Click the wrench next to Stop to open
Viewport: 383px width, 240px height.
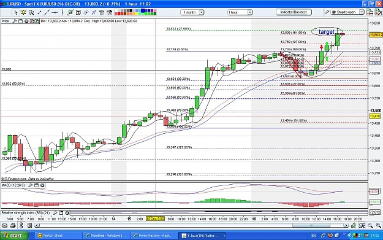[x=327, y=12]
